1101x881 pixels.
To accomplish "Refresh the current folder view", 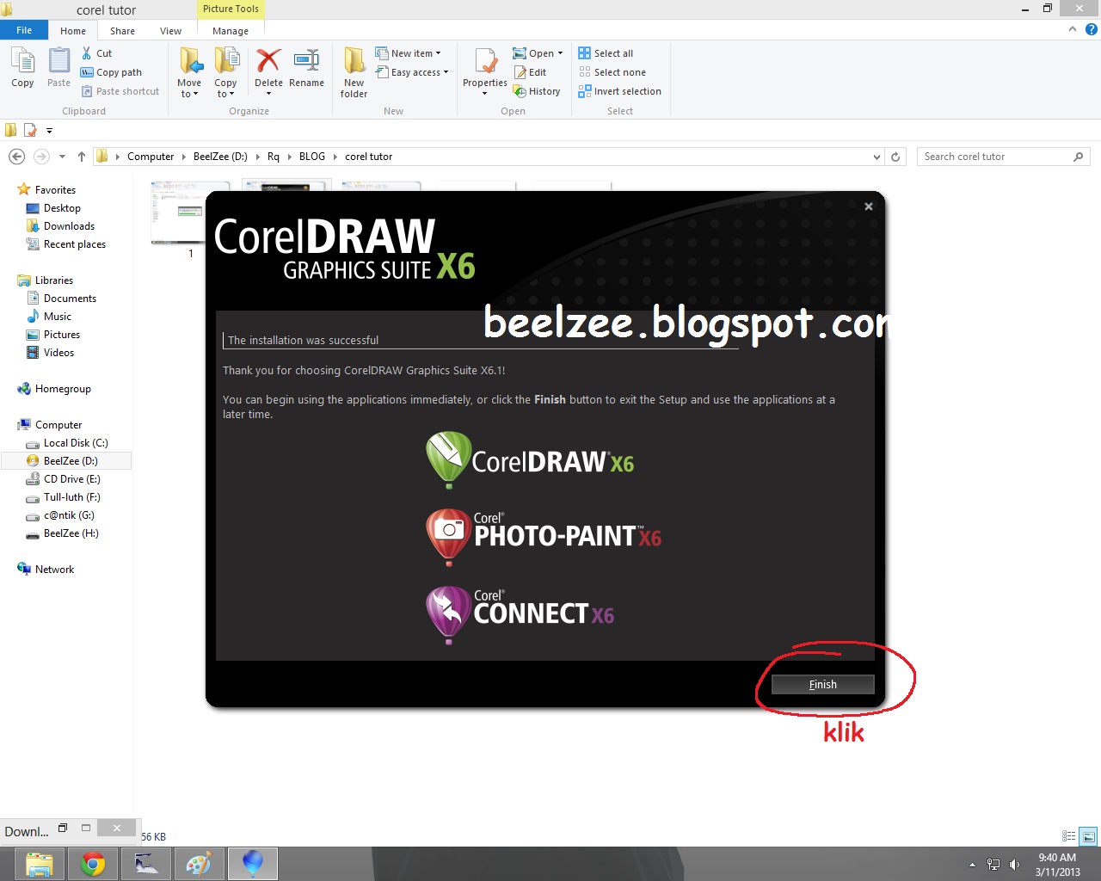I will (x=895, y=157).
